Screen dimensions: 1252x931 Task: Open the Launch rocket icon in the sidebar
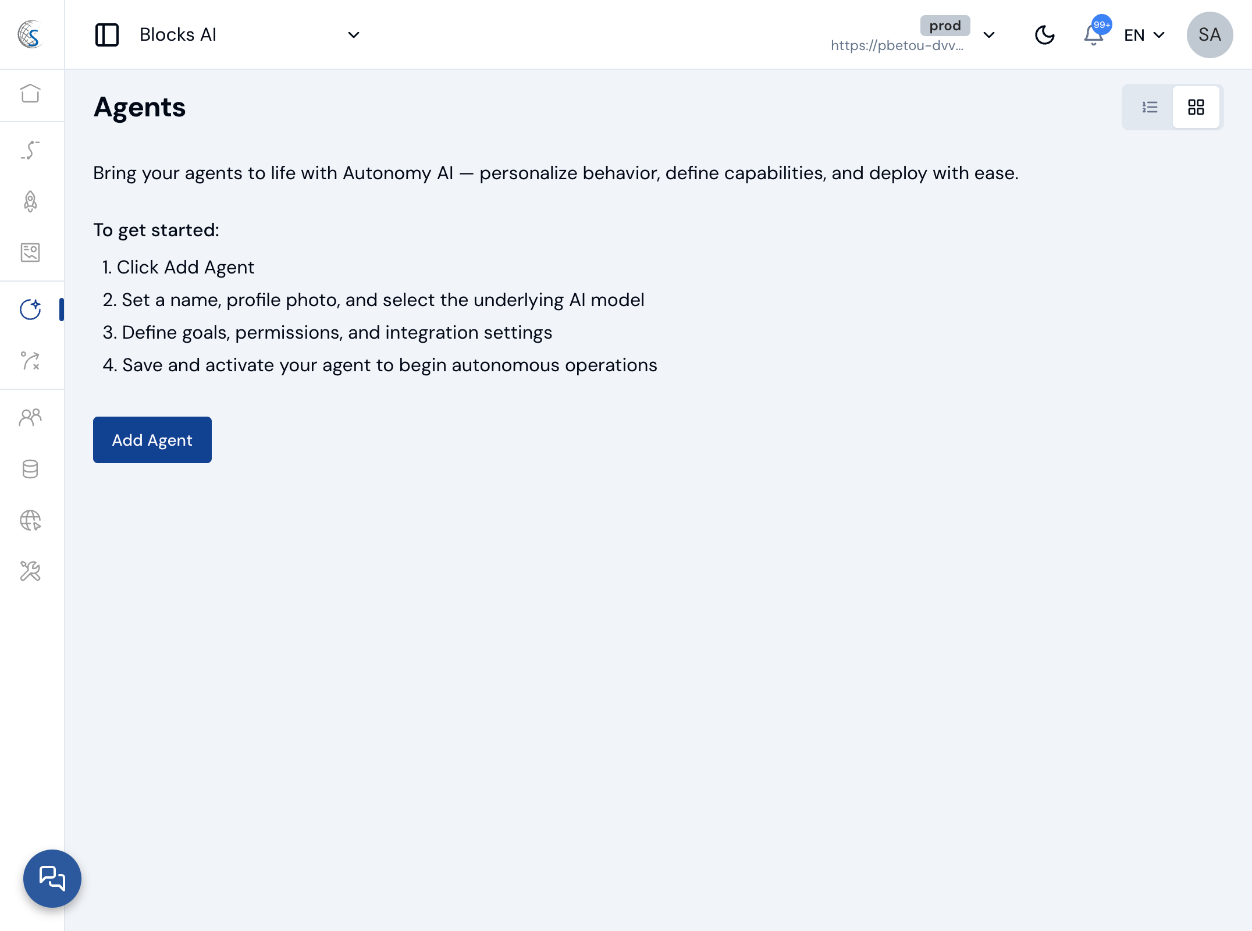30,202
